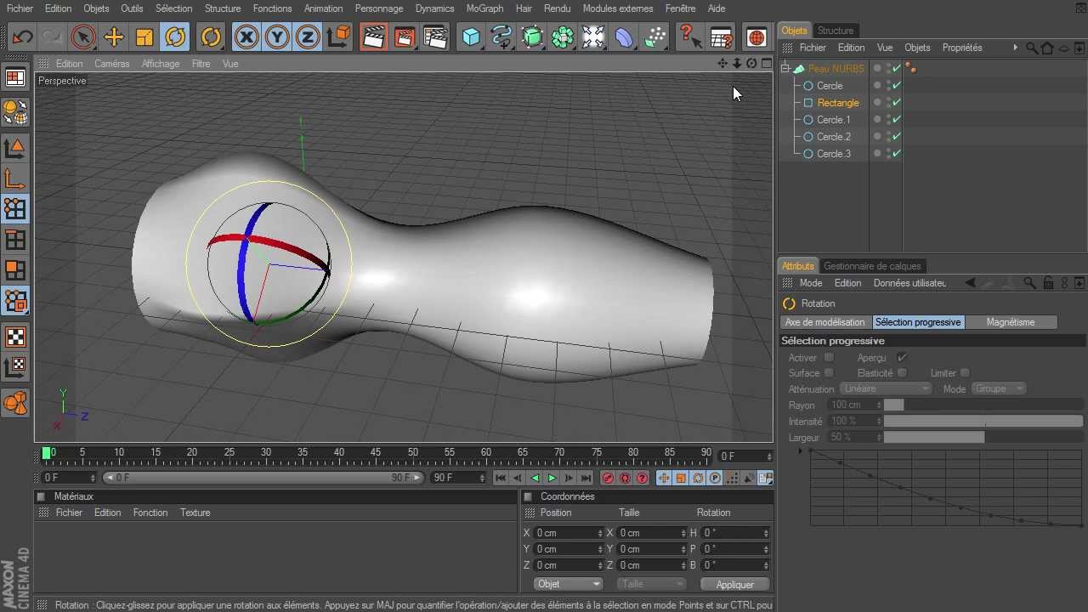Viewport: 1088px width, 612px height.
Task: Toggle the green checkmark for Cercle
Action: coord(897,86)
